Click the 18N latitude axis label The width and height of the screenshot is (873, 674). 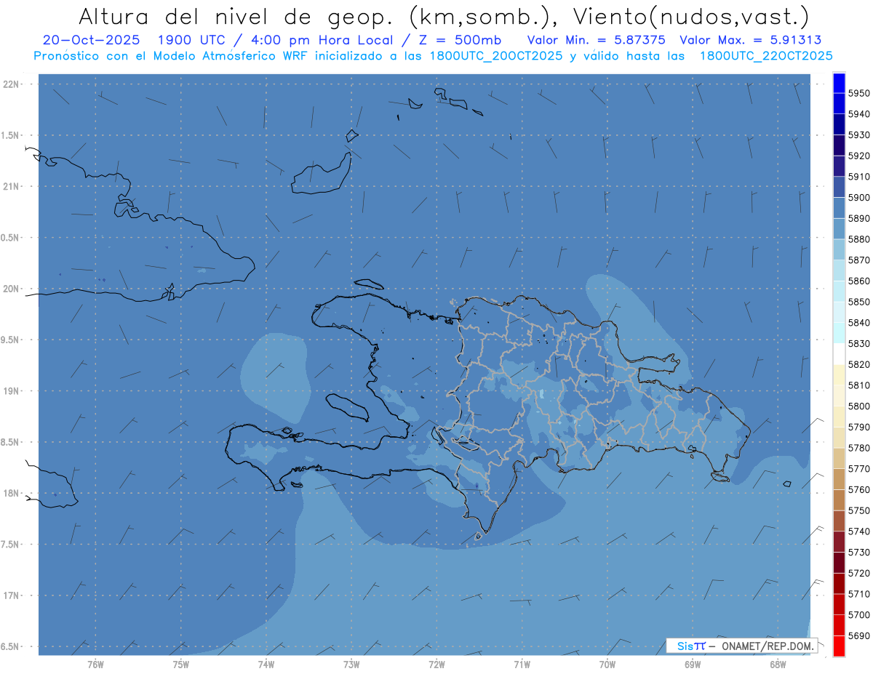tap(12, 493)
